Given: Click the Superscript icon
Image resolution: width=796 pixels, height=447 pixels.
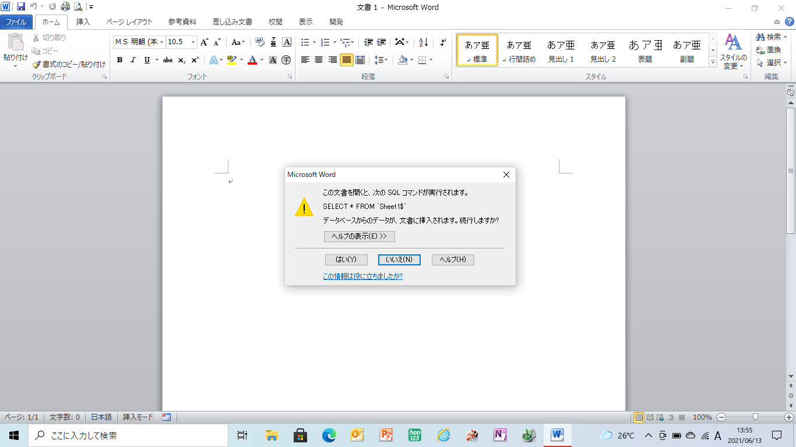Looking at the screenshot, I should click(x=195, y=60).
